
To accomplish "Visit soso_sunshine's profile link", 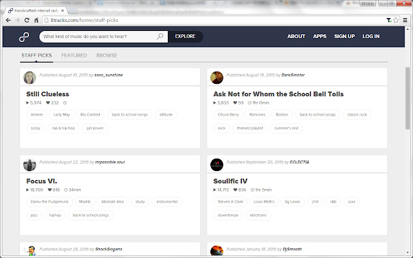I will (x=108, y=75).
